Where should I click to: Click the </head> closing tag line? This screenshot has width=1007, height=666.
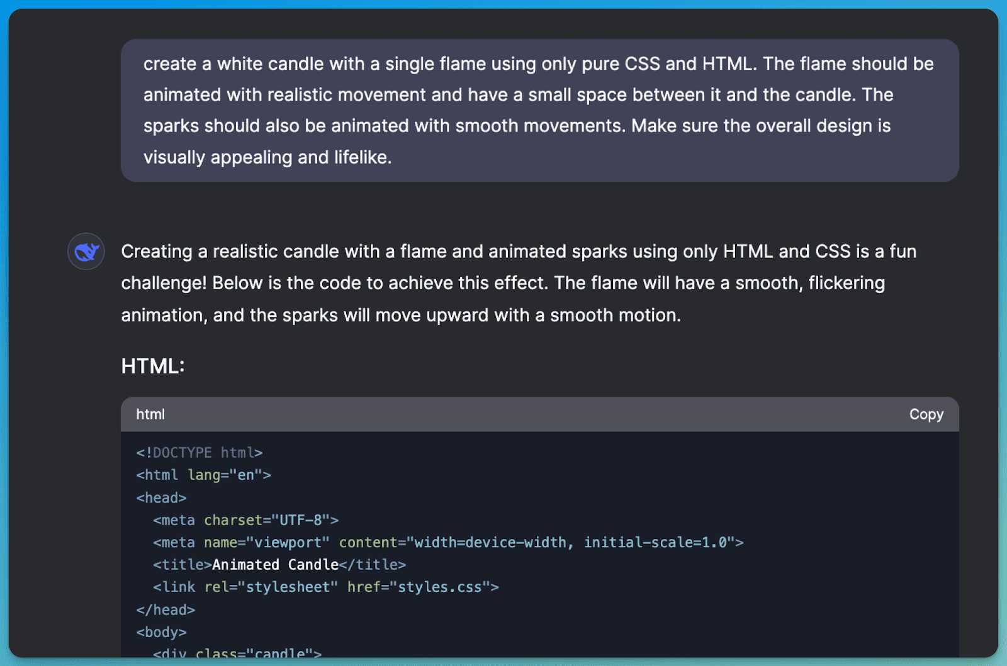[x=166, y=609]
